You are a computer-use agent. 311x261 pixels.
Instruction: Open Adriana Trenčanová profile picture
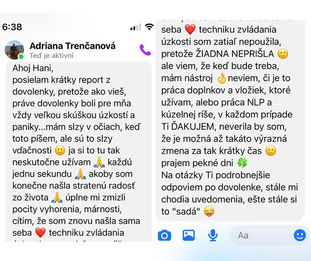(x=14, y=50)
